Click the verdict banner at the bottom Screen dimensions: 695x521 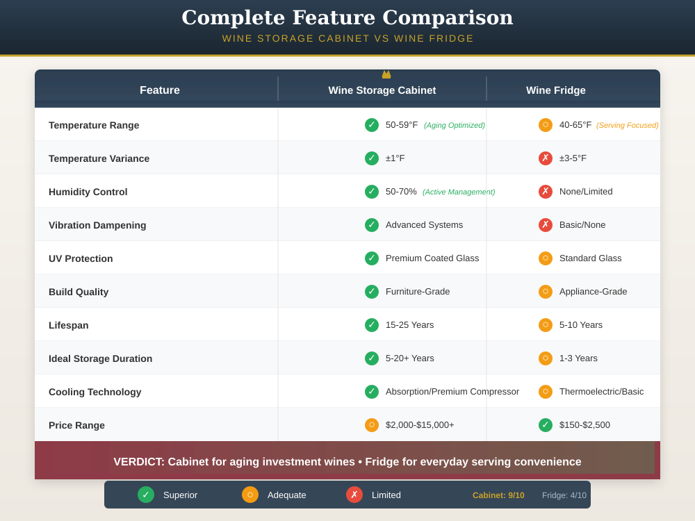(x=347, y=461)
